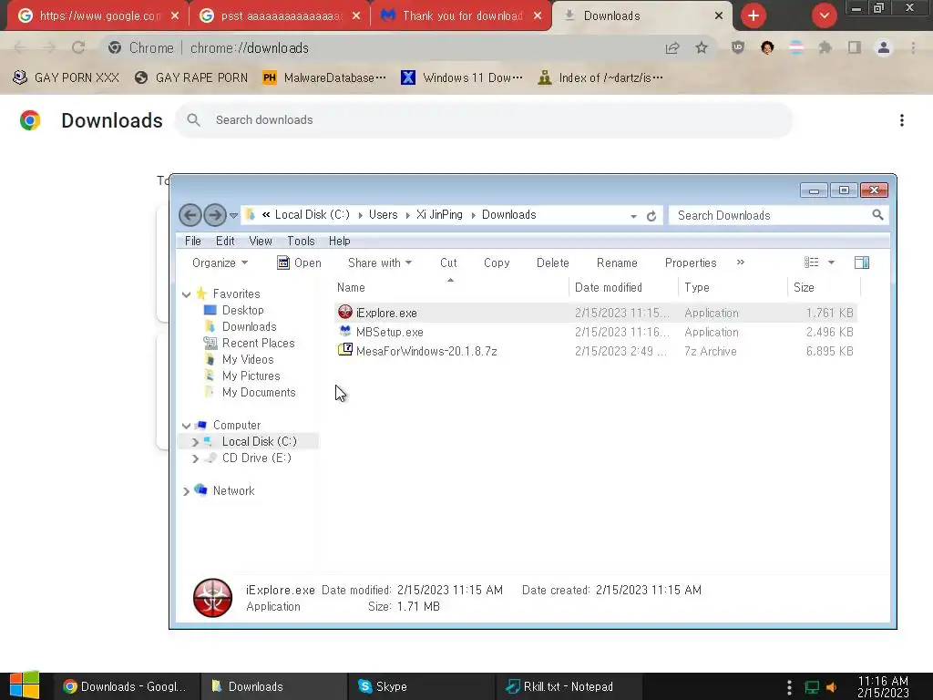Open the uBlock shield extension icon
The width and height of the screenshot is (933, 700).
[x=738, y=47]
